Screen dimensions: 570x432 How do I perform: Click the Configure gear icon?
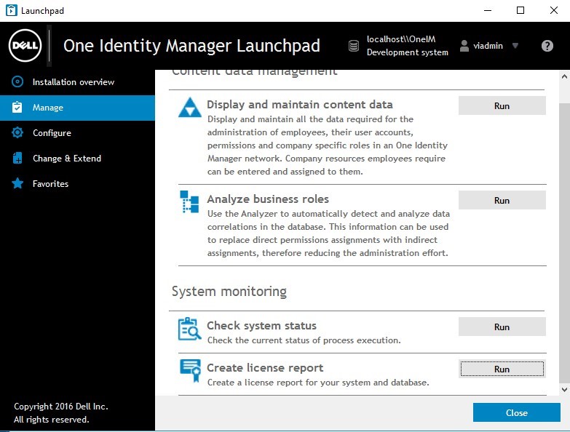[x=17, y=132]
